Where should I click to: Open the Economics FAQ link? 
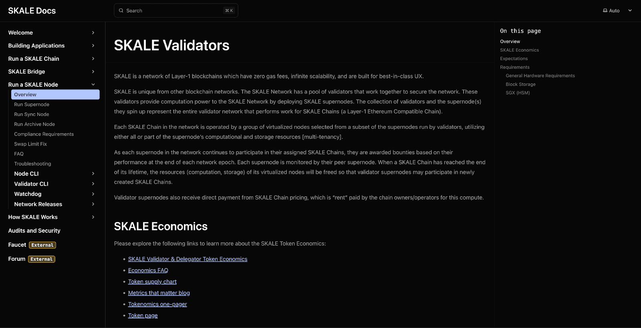coord(148,270)
